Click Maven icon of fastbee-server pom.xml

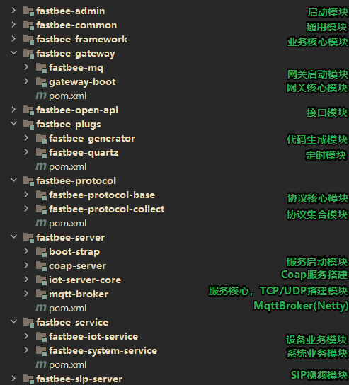pyautogui.click(x=41, y=308)
